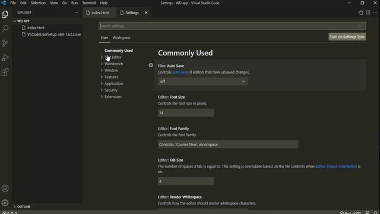The height and width of the screenshot is (214, 380).
Task: Open the Terminal menu
Action: click(x=88, y=3)
